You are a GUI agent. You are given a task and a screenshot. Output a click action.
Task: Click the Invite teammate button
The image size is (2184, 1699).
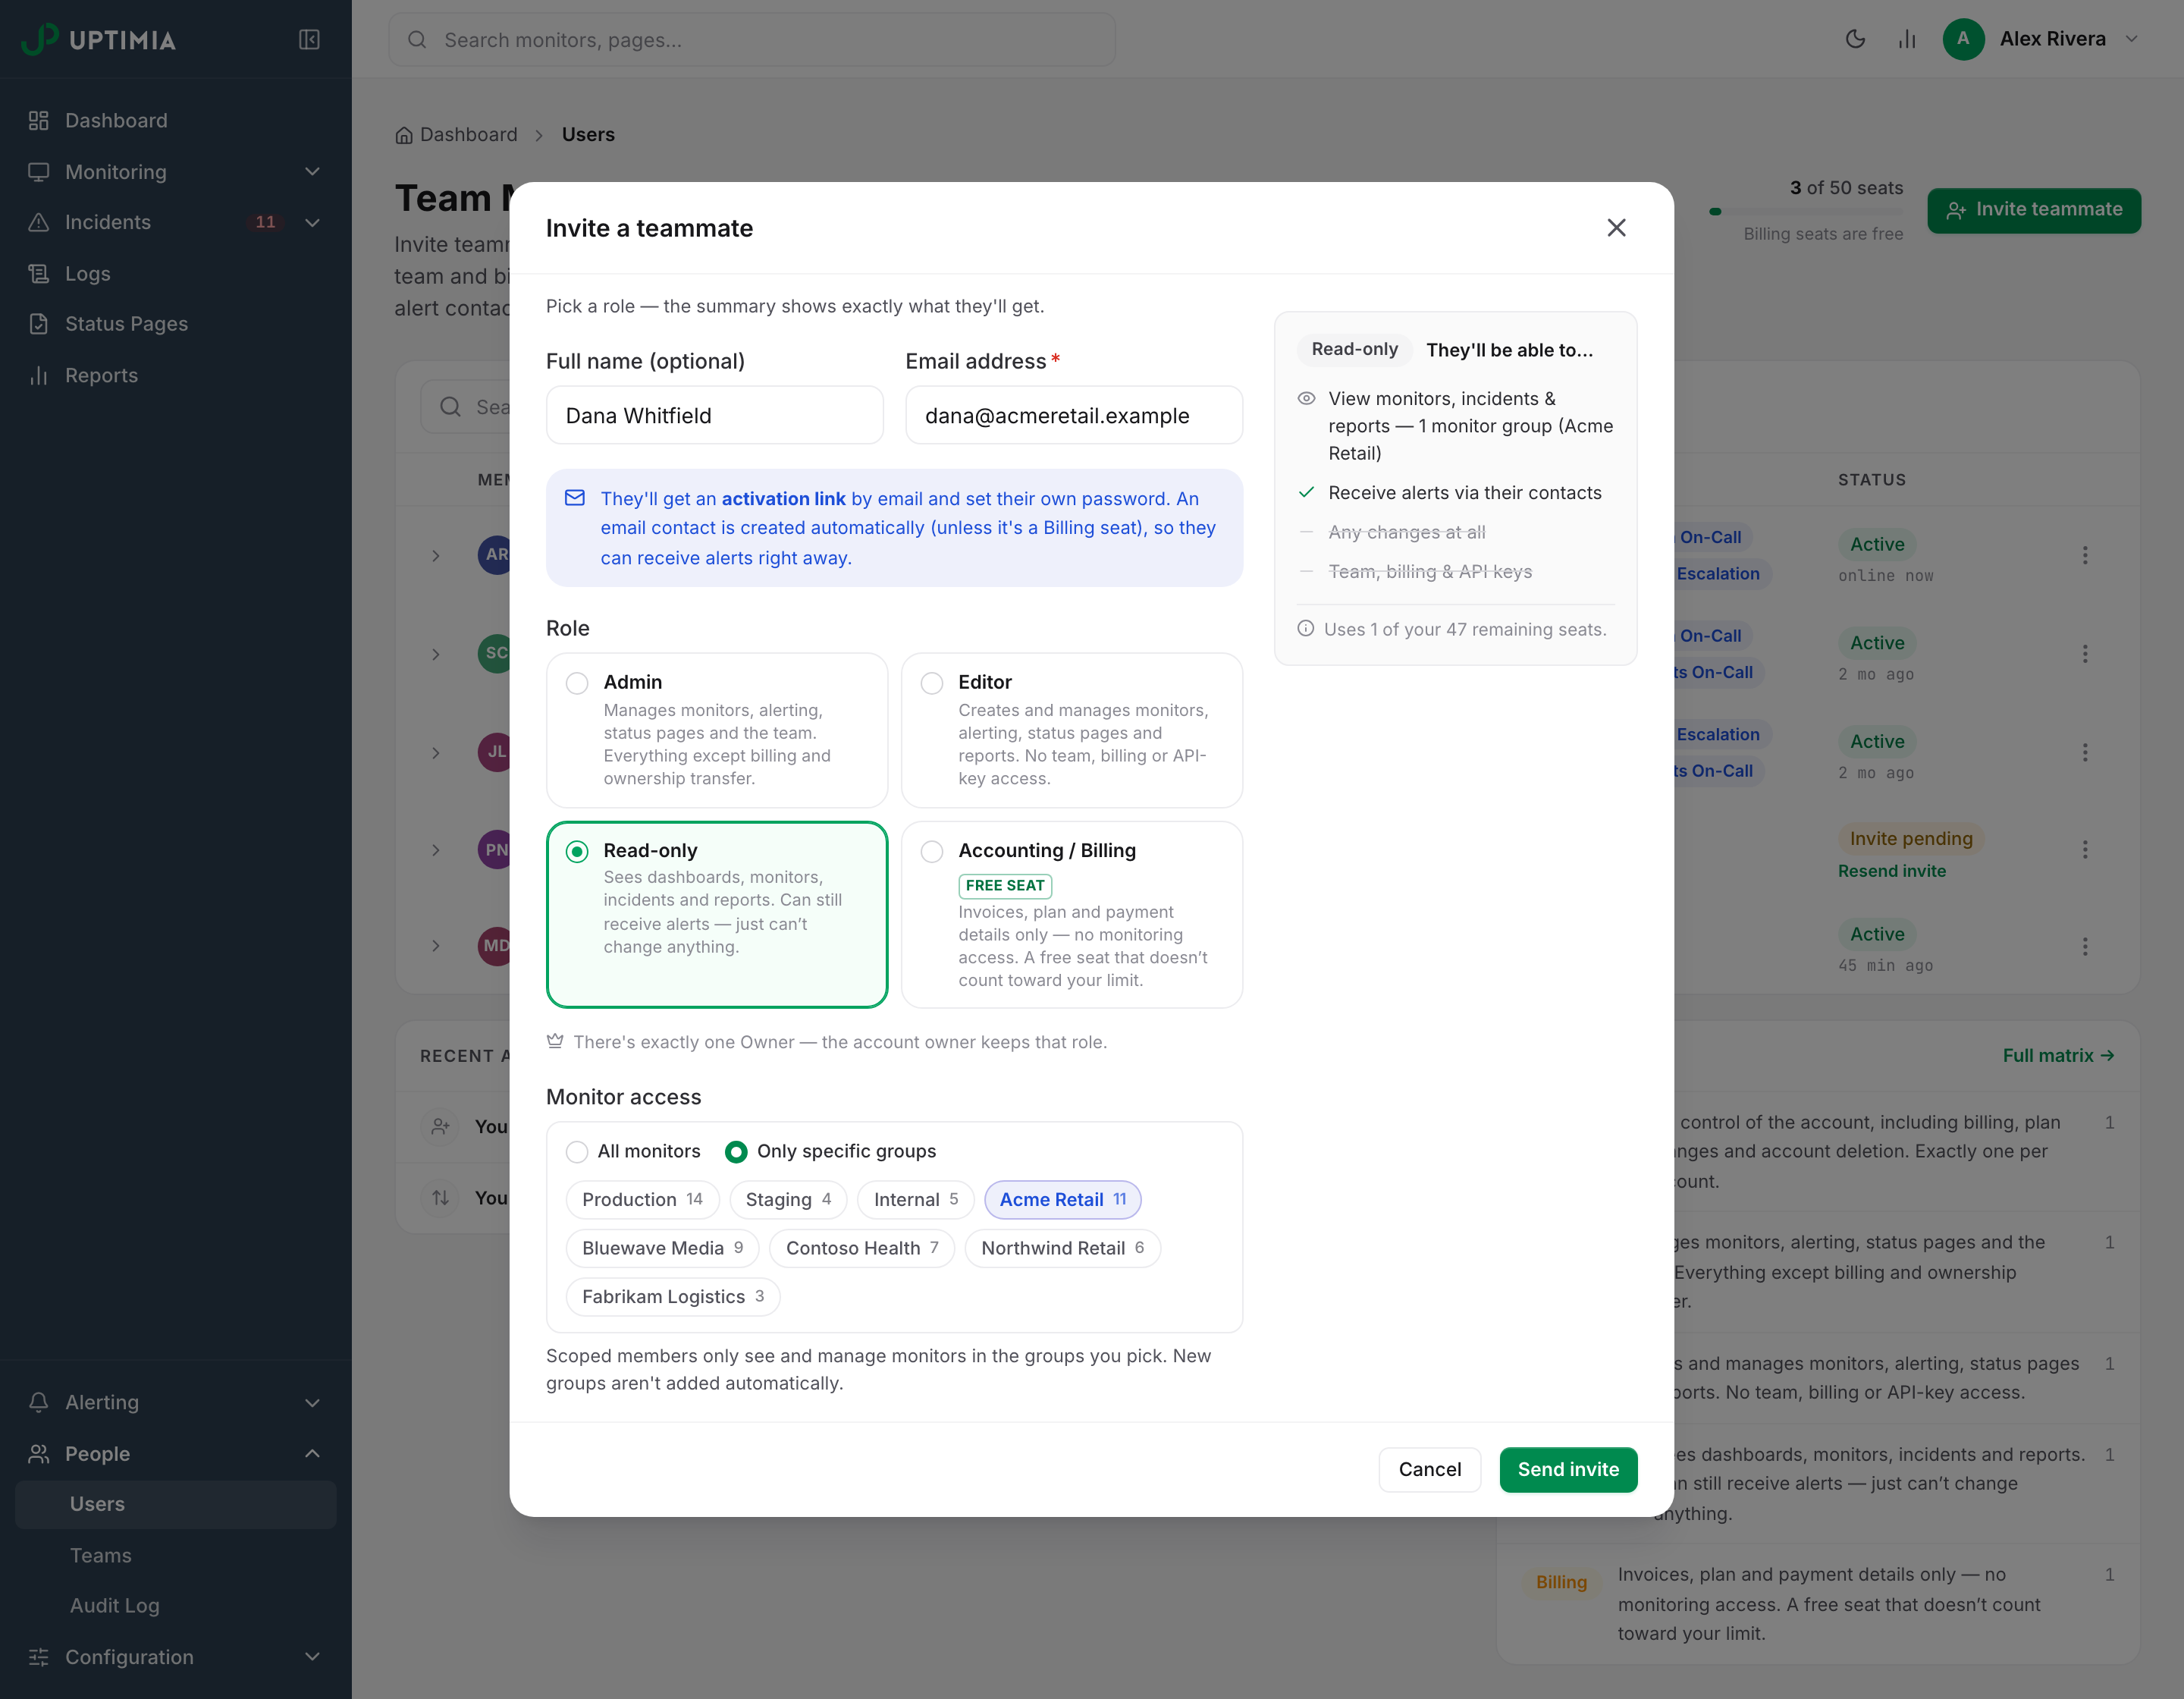pyautogui.click(x=2033, y=210)
